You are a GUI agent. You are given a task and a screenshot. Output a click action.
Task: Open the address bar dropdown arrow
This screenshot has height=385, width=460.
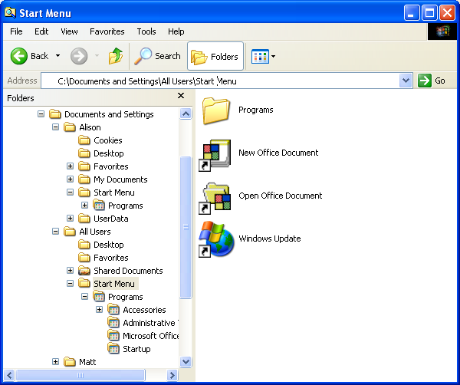click(x=406, y=81)
